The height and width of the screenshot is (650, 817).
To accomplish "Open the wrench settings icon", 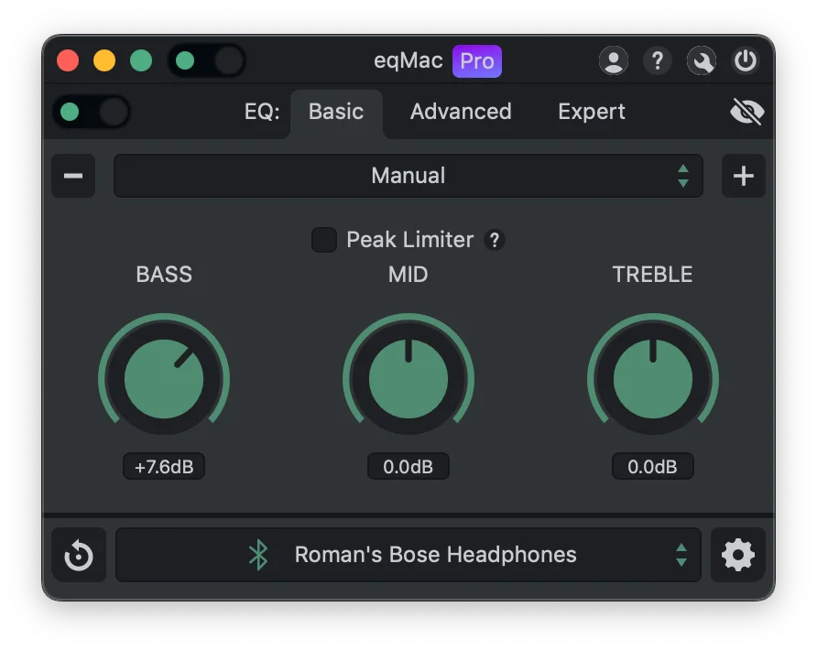I will click(x=702, y=61).
